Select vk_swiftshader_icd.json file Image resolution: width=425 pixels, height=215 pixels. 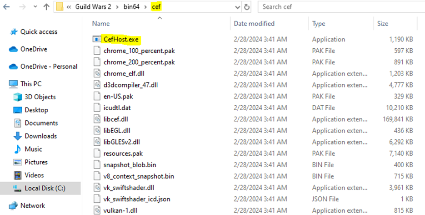137,199
